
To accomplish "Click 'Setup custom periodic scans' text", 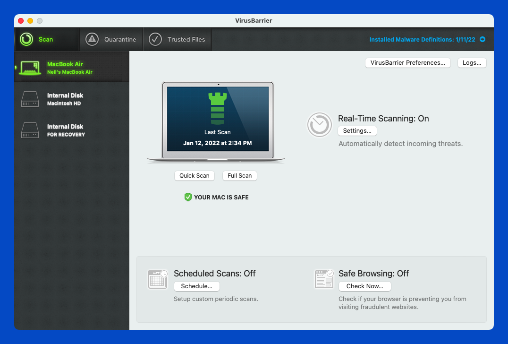I will 216,299.
